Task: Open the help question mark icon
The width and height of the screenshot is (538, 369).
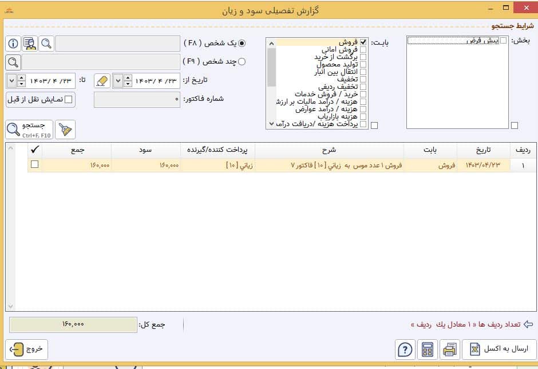Action: (405, 350)
